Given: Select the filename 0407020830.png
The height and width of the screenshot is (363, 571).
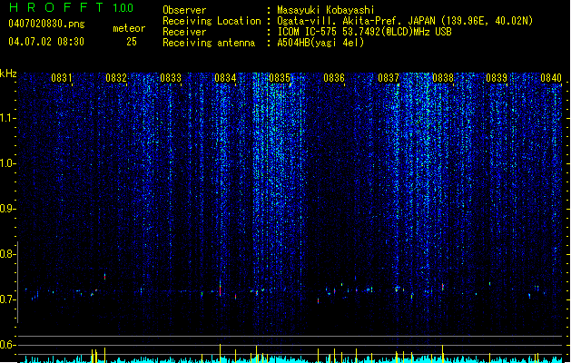Looking at the screenshot, I should [x=46, y=24].
